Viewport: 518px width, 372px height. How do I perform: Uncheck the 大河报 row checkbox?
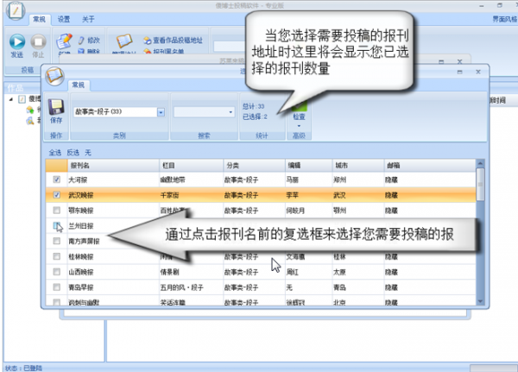point(57,180)
